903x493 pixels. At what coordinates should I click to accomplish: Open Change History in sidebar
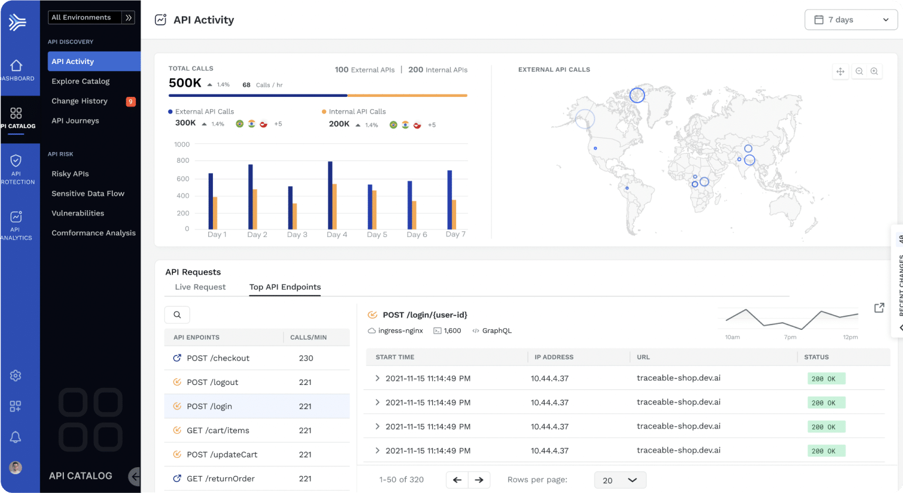(80, 101)
